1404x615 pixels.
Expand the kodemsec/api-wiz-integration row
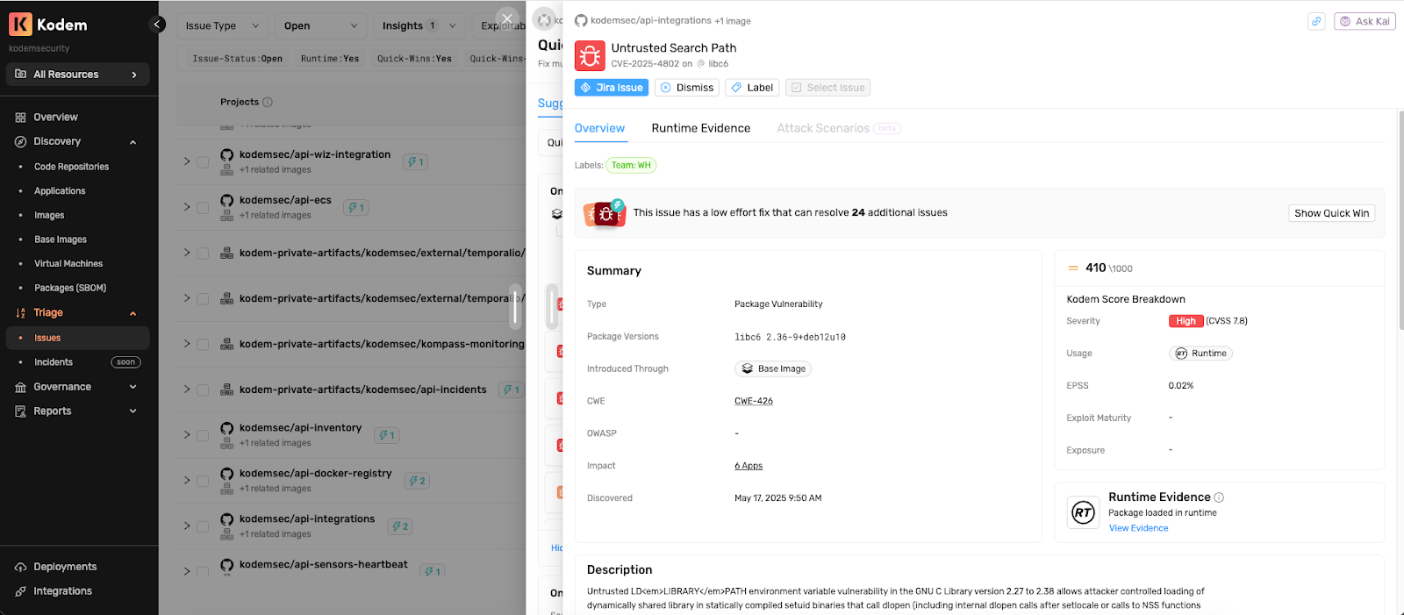coord(187,161)
